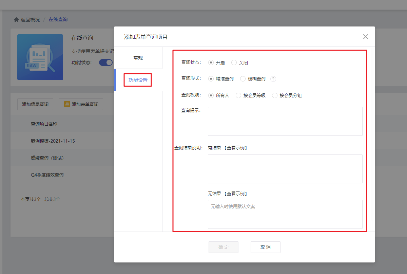Click the online query RAW thumbnail image

[x=40, y=57]
